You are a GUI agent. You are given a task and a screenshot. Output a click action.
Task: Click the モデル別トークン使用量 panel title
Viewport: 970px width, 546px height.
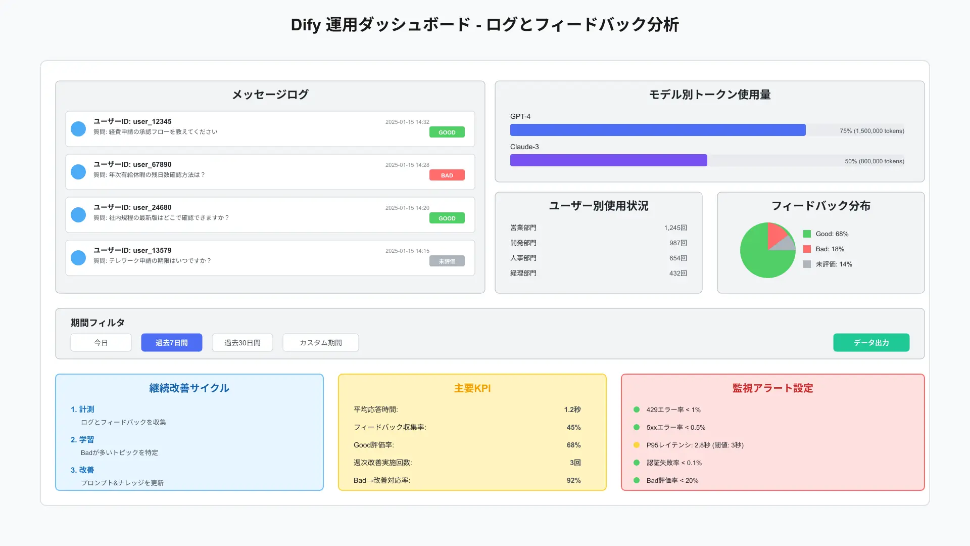point(710,95)
